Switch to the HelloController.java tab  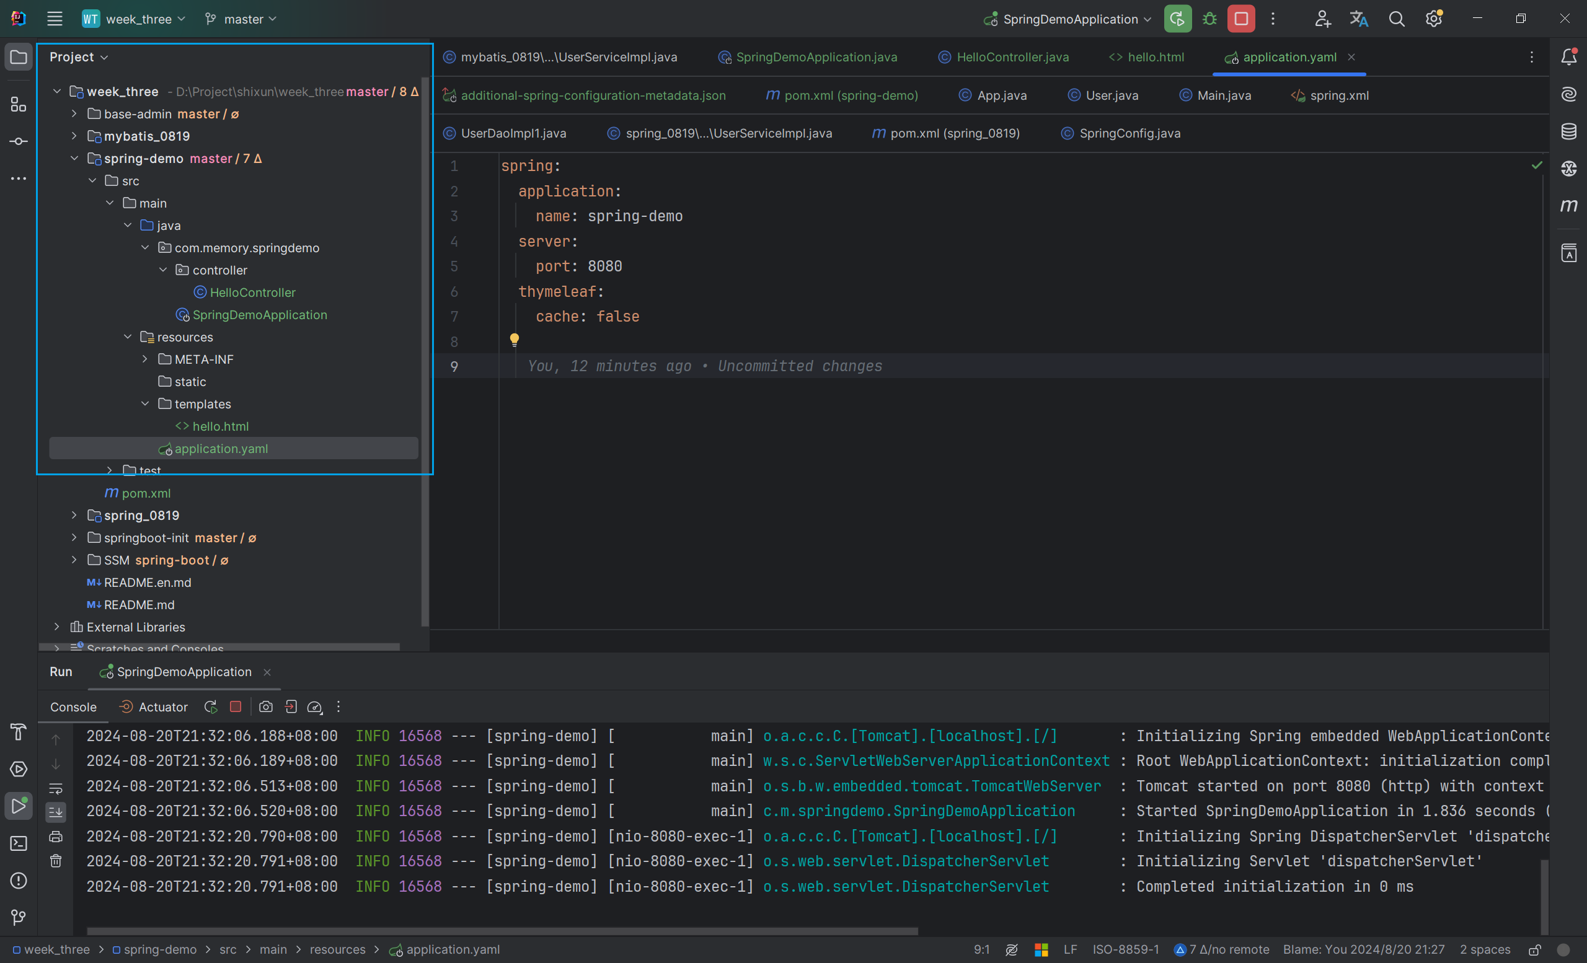(1011, 56)
